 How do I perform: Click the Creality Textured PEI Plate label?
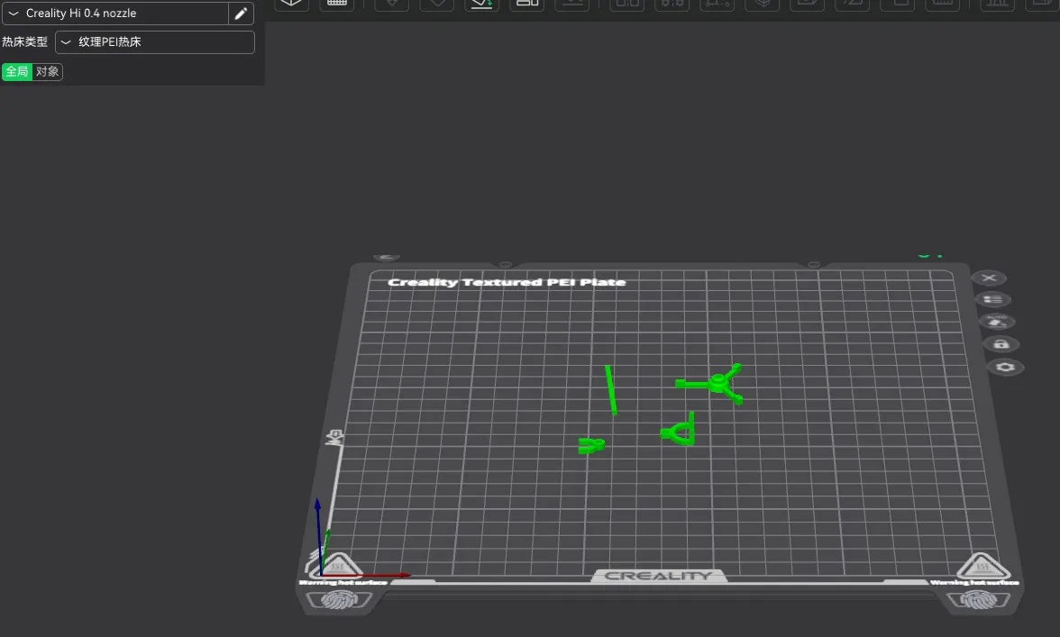coord(507,283)
